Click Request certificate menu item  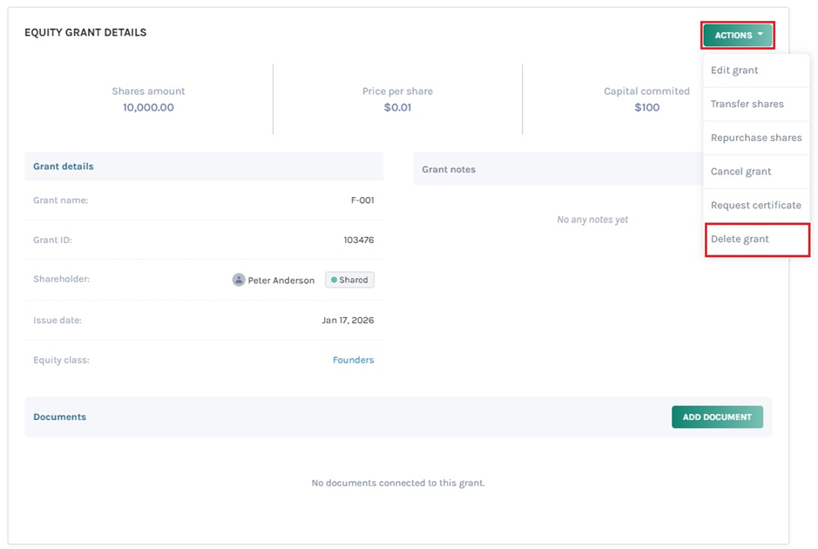755,206
